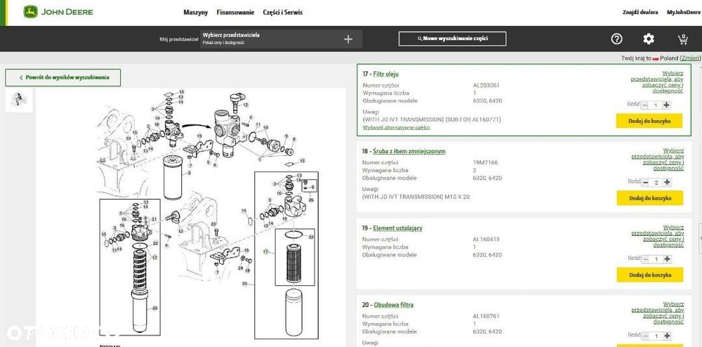Image resolution: width=702 pixels, height=347 pixels.
Task: Click Zmień country link
Action: (689, 58)
